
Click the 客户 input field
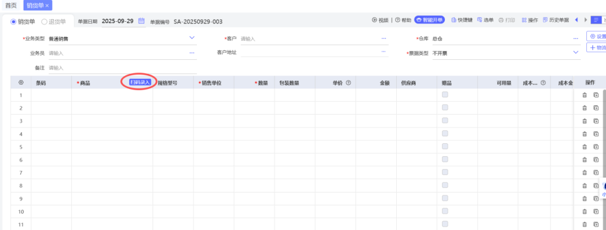coord(309,39)
